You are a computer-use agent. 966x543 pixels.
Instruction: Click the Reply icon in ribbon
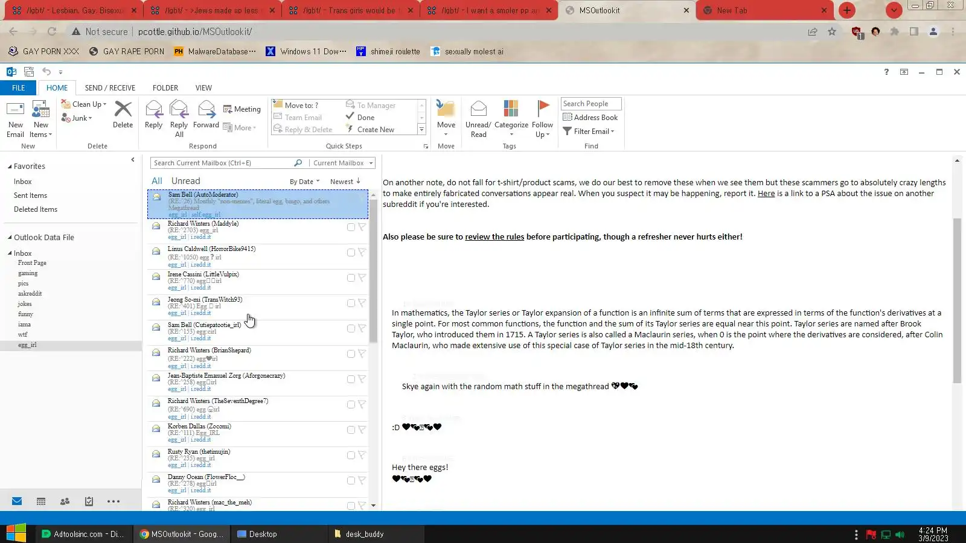pos(153,109)
